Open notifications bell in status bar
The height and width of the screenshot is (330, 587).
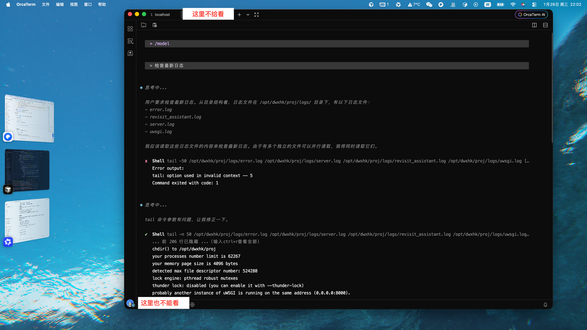pyautogui.click(x=545, y=305)
